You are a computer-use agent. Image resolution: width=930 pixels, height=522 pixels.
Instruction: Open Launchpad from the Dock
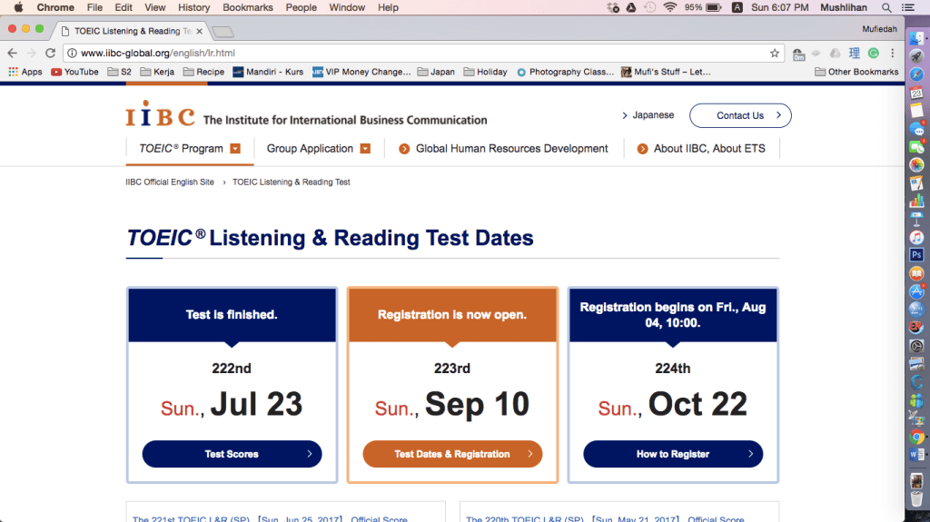(916, 55)
